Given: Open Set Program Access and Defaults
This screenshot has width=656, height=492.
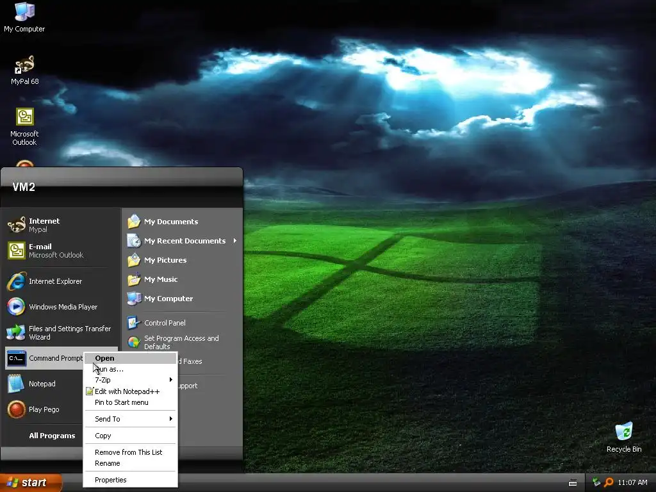Looking at the screenshot, I should (183, 342).
